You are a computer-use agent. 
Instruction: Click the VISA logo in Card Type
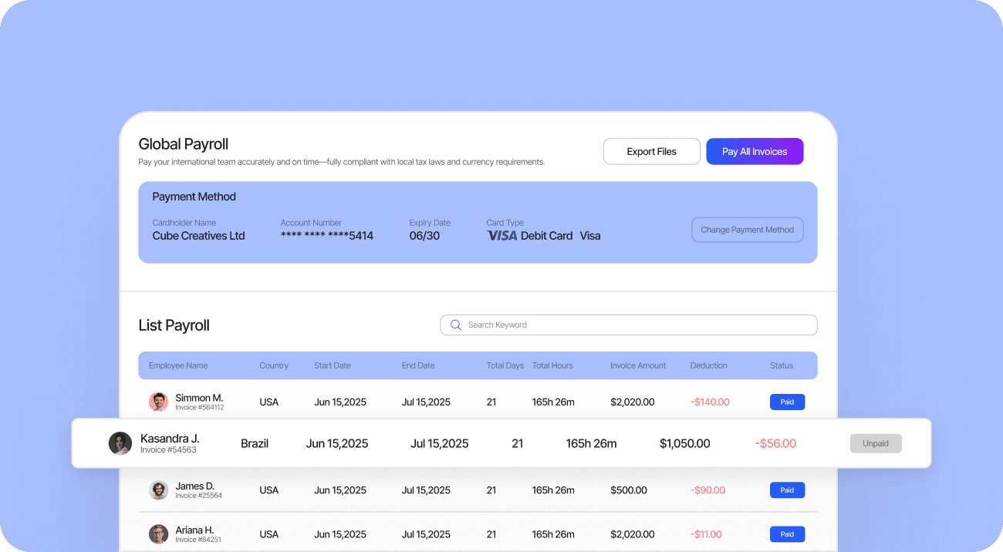coord(501,236)
